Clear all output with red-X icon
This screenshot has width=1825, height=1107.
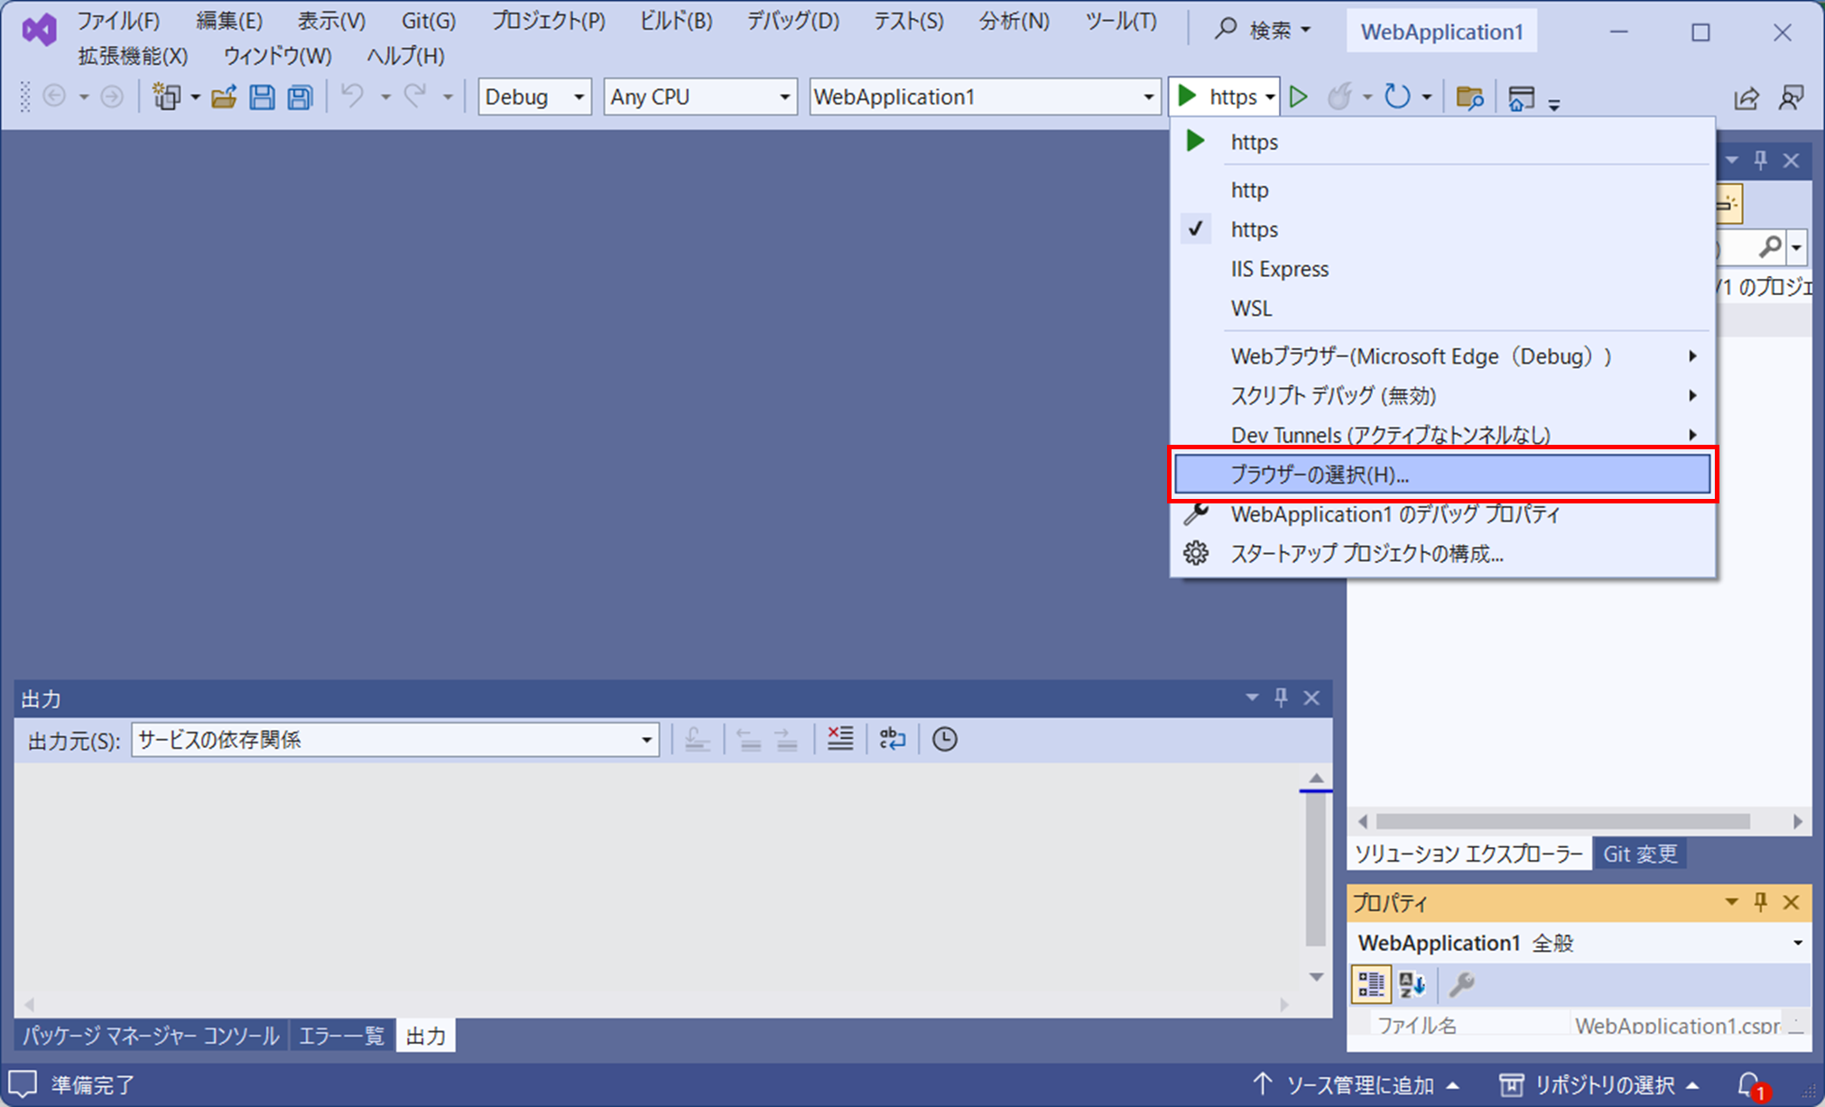coord(839,740)
